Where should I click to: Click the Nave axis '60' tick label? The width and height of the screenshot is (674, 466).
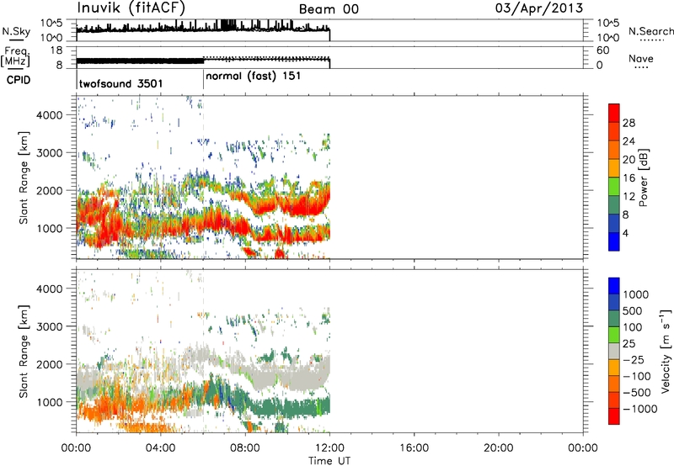pyautogui.click(x=602, y=50)
